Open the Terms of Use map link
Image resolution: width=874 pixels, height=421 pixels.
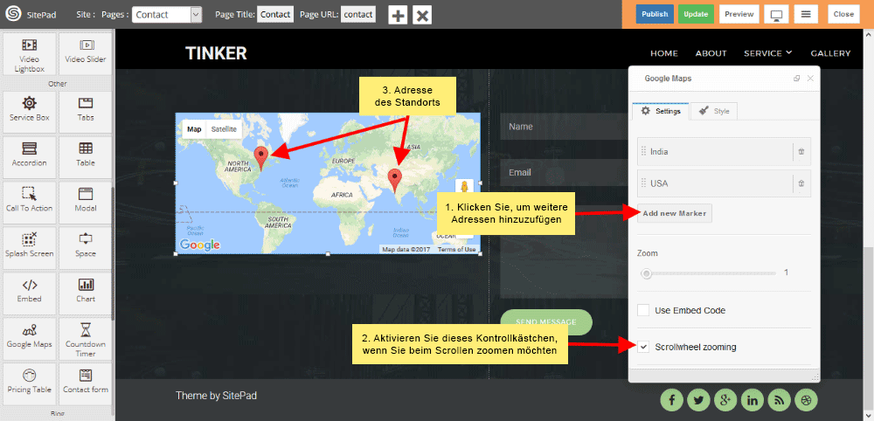[456, 250]
